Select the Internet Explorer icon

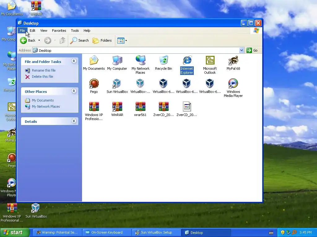pyautogui.click(x=187, y=65)
